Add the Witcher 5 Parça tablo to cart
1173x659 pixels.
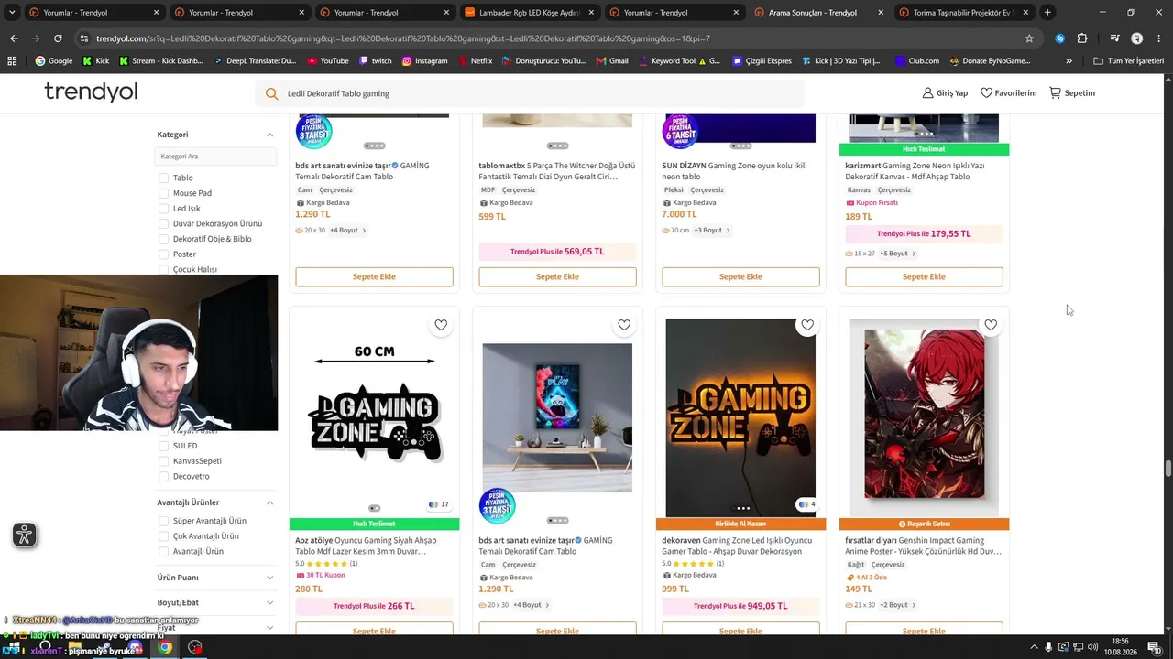click(557, 276)
